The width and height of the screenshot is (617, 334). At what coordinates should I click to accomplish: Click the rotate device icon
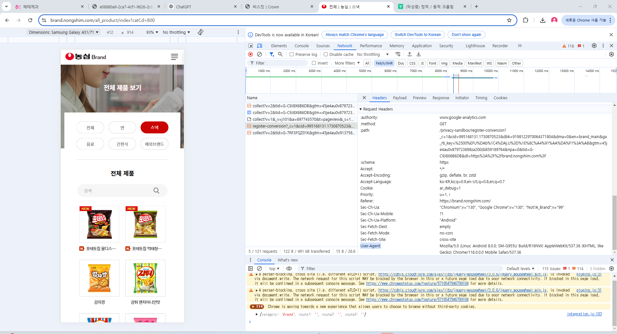(201, 32)
